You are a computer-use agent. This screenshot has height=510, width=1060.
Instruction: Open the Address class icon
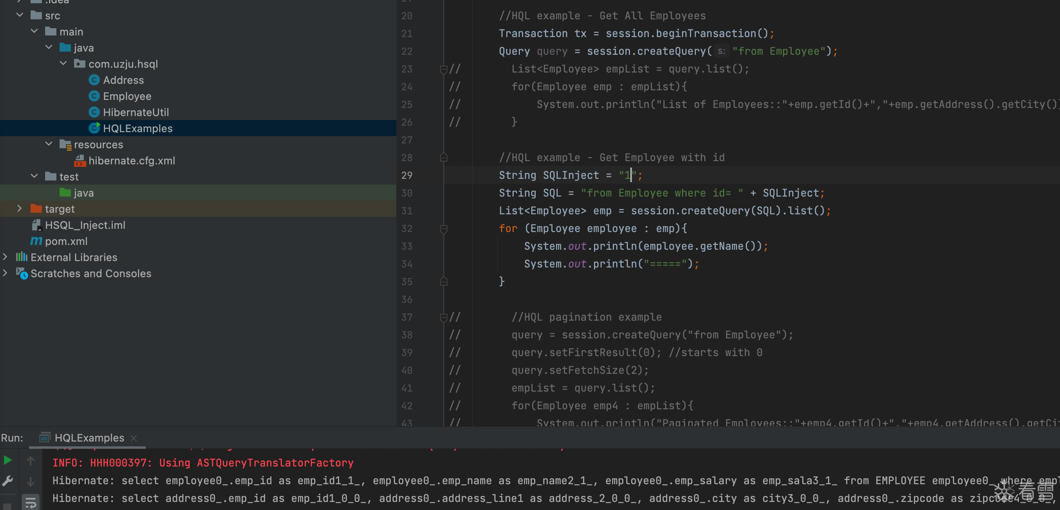(94, 80)
